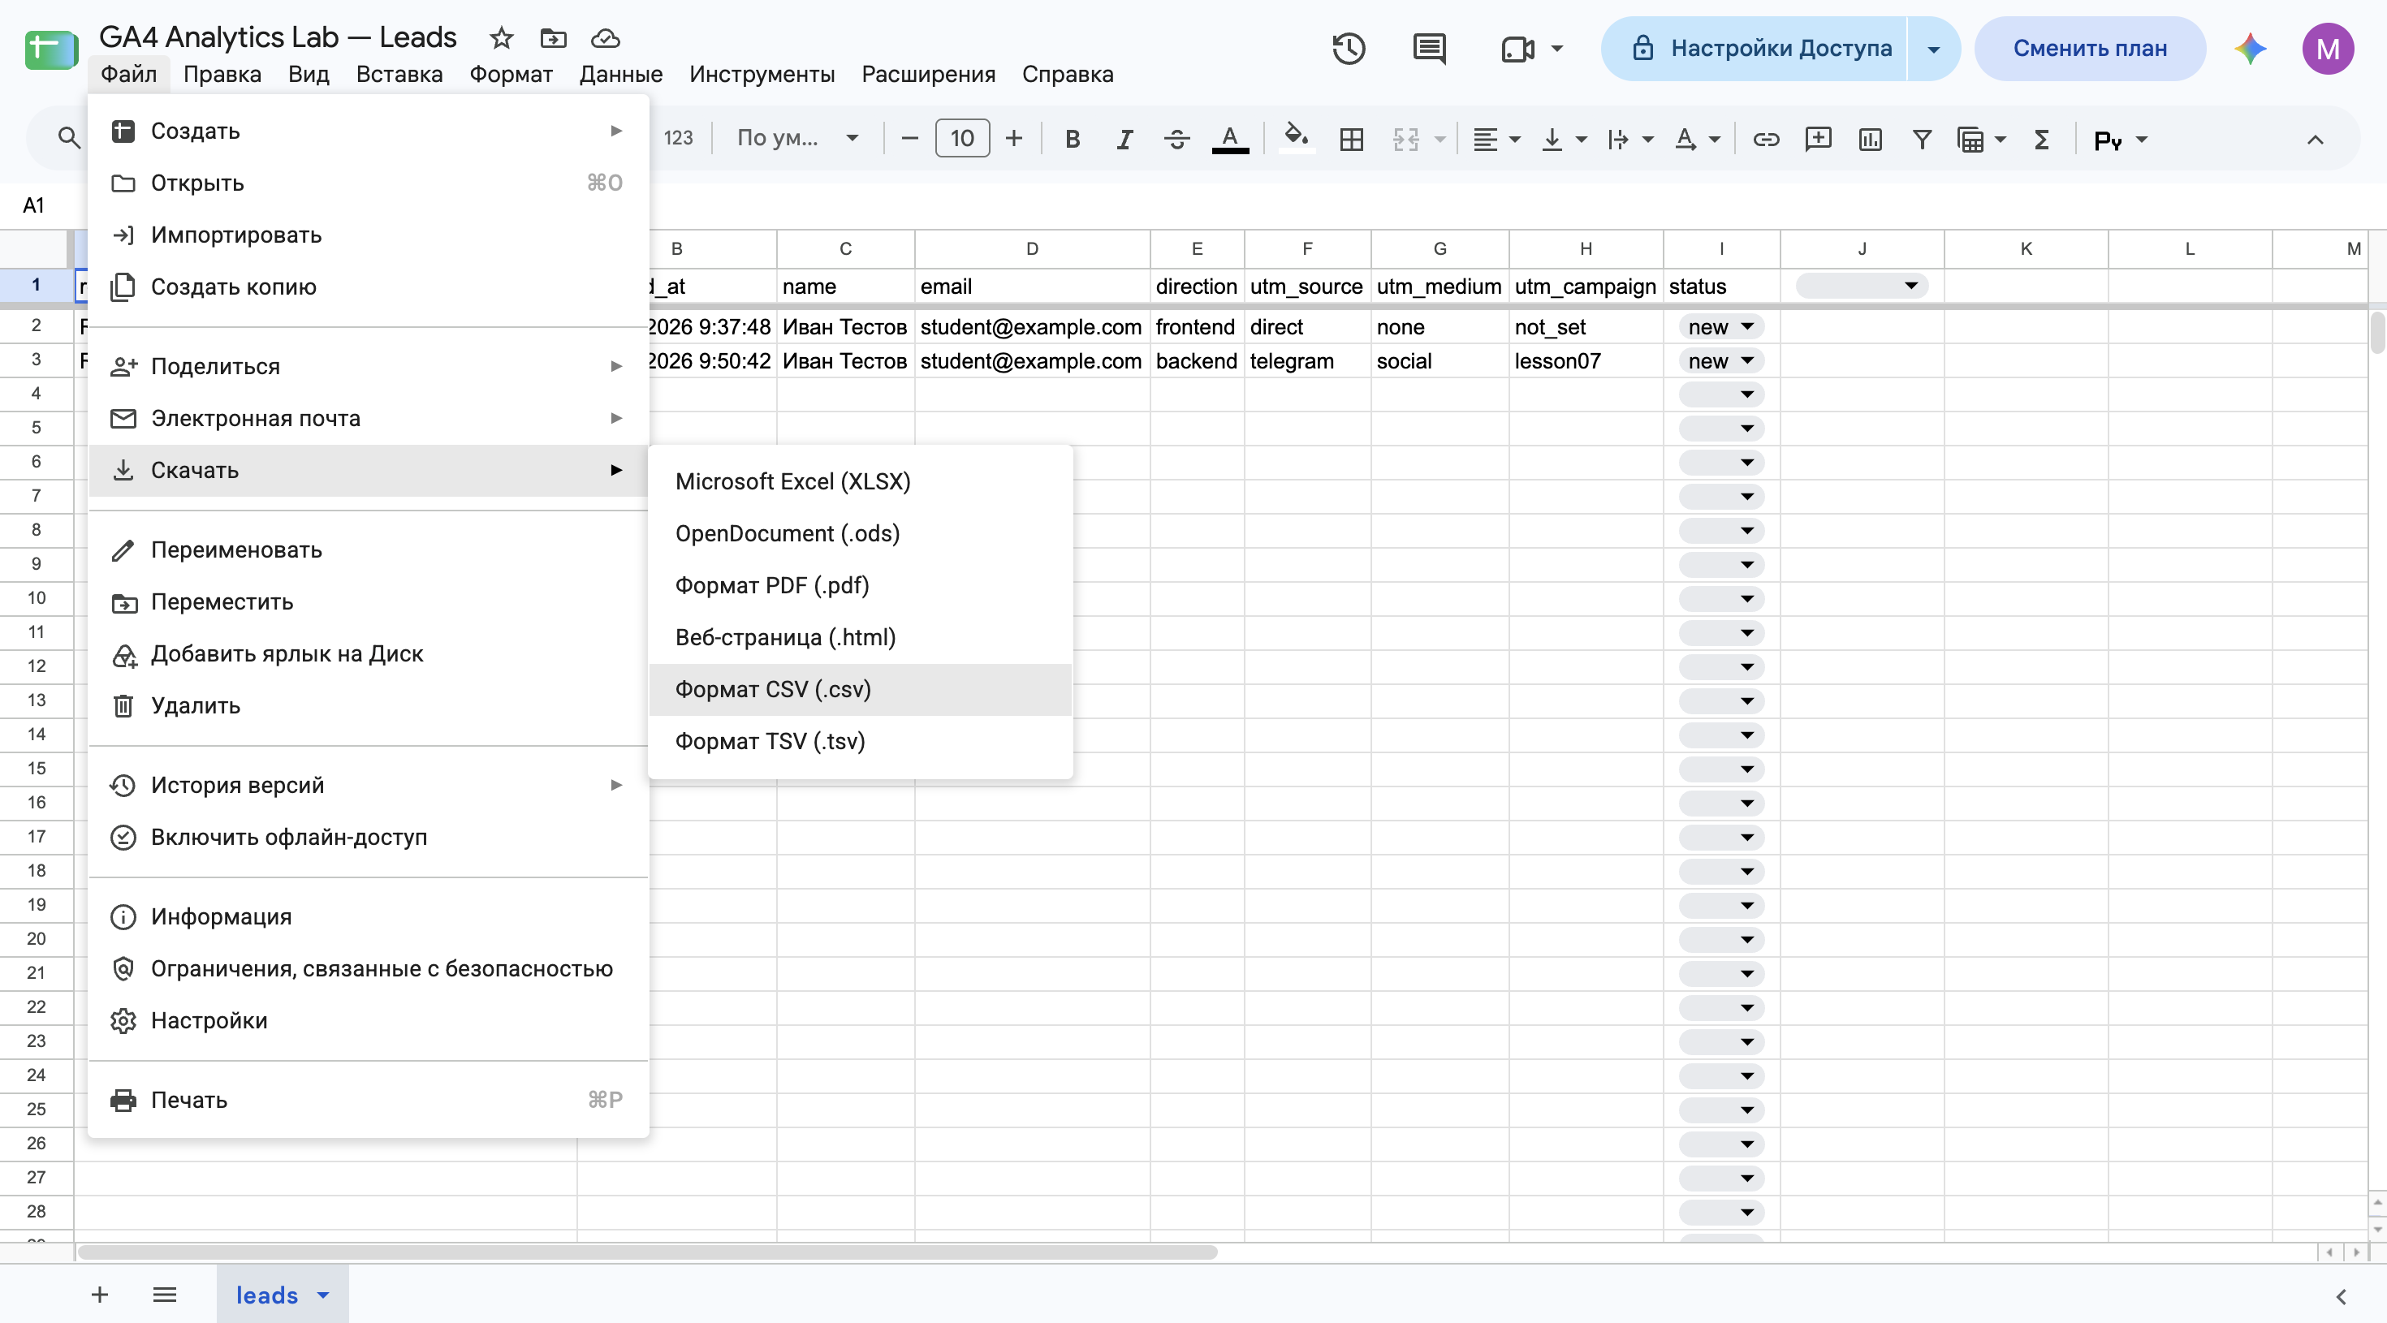Screen dimensions: 2387x1323
Task: Open horizontal align dropdown
Action: [x=1496, y=139]
